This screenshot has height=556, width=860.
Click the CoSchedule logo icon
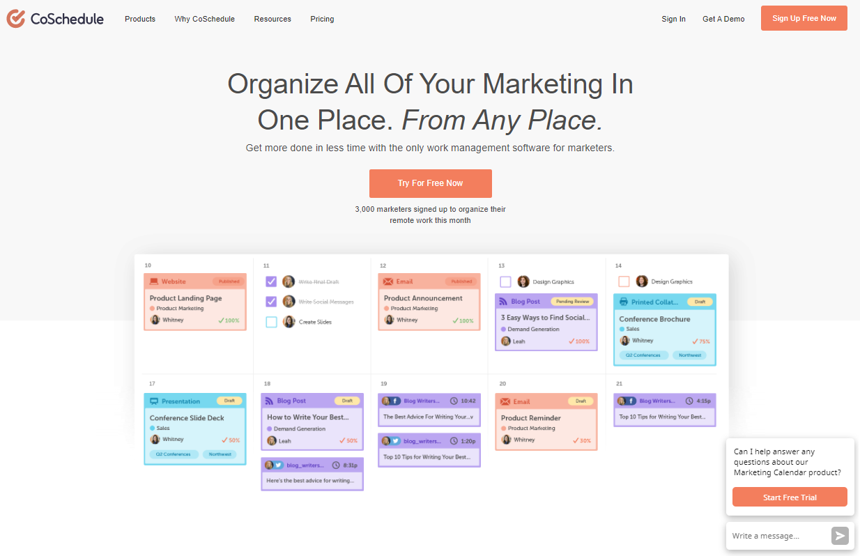tap(15, 19)
